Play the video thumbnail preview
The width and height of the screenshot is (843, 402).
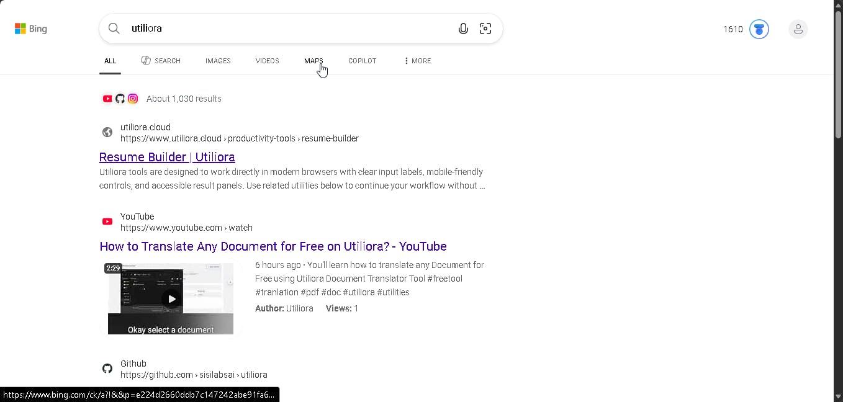[171, 298]
